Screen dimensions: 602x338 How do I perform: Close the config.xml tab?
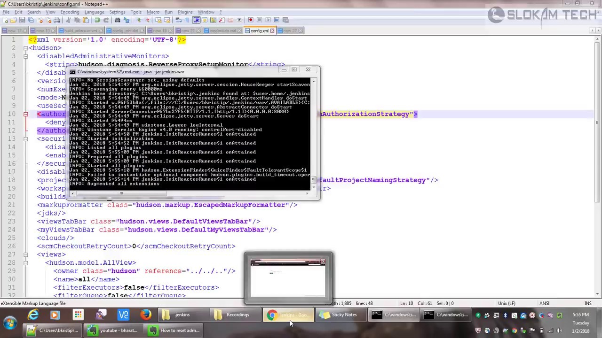[272, 31]
